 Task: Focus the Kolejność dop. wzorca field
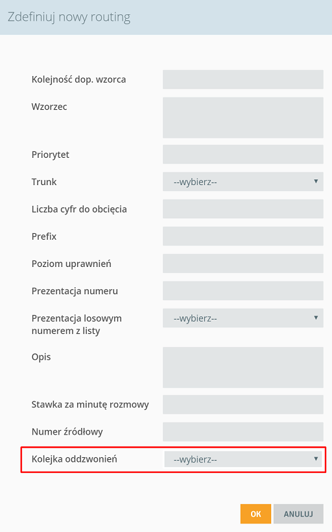(243, 79)
